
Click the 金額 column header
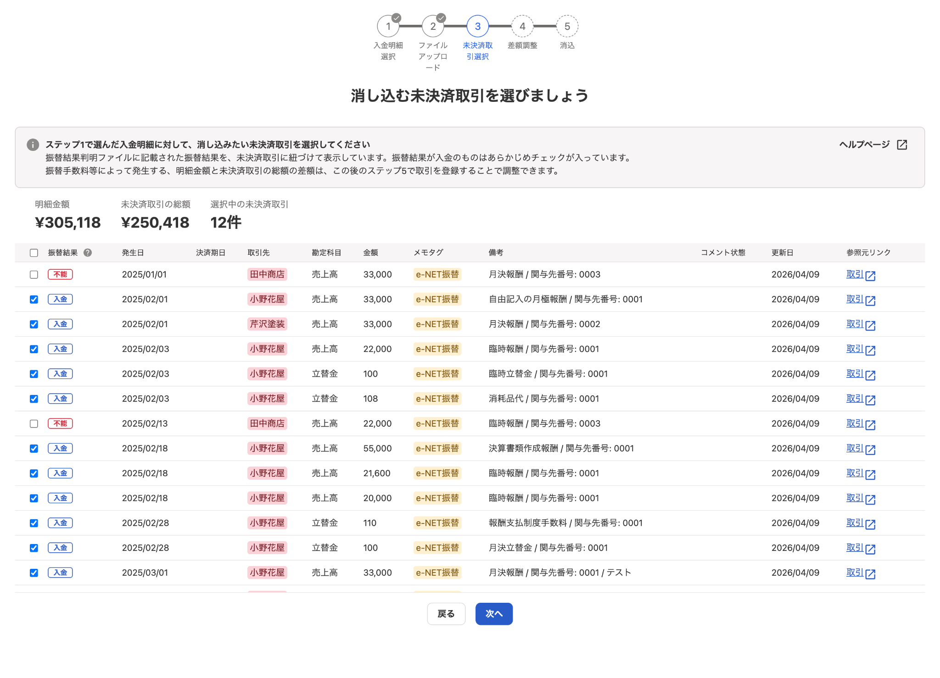[370, 253]
